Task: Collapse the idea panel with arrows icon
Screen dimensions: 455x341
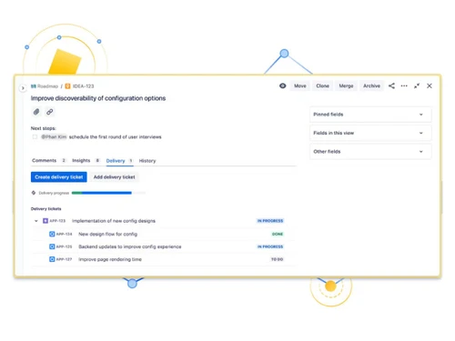Action: pyautogui.click(x=417, y=85)
